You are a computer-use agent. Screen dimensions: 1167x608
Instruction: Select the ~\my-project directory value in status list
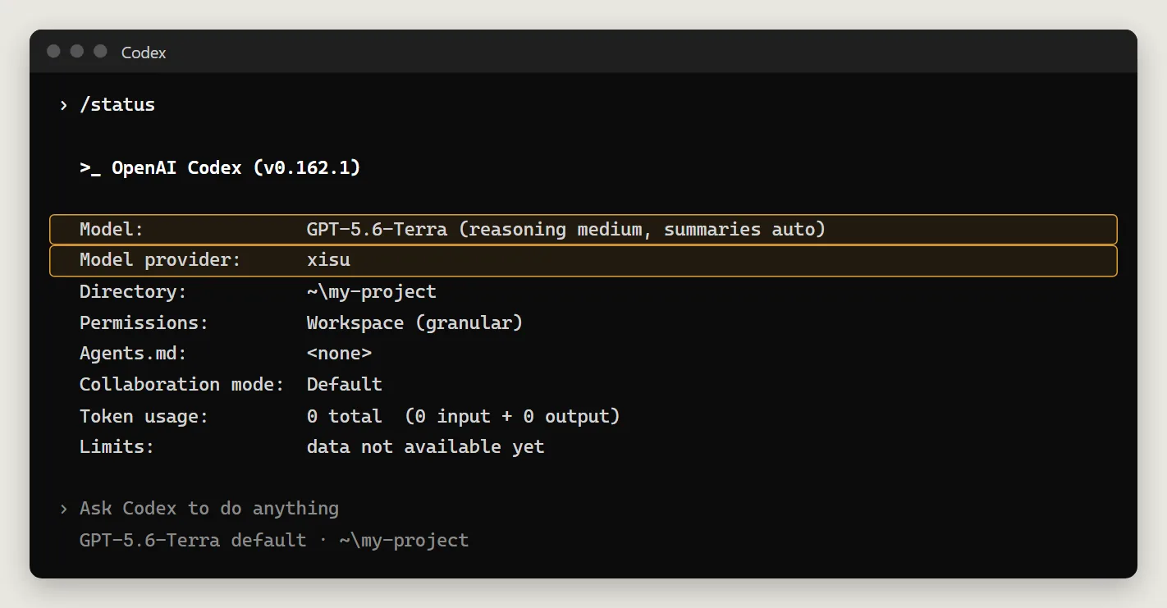point(372,292)
